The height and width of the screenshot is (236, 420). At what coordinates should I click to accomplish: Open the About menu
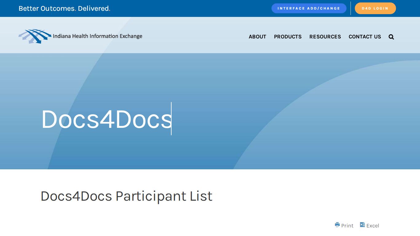click(257, 37)
